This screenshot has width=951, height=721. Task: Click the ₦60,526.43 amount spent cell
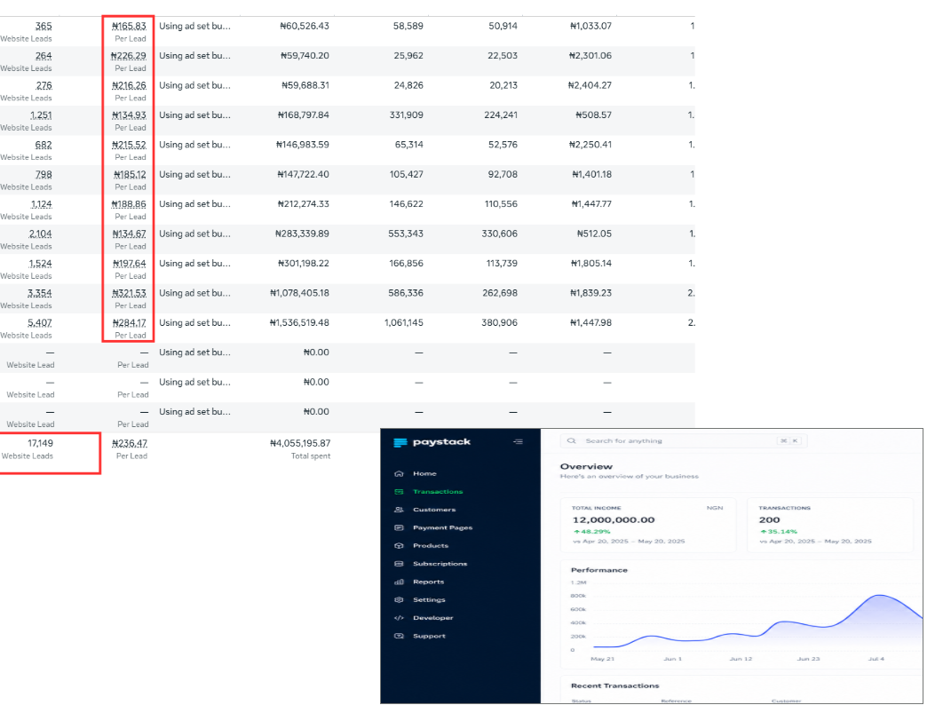305,26
